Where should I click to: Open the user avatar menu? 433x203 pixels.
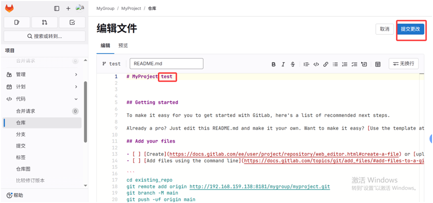(80, 8)
